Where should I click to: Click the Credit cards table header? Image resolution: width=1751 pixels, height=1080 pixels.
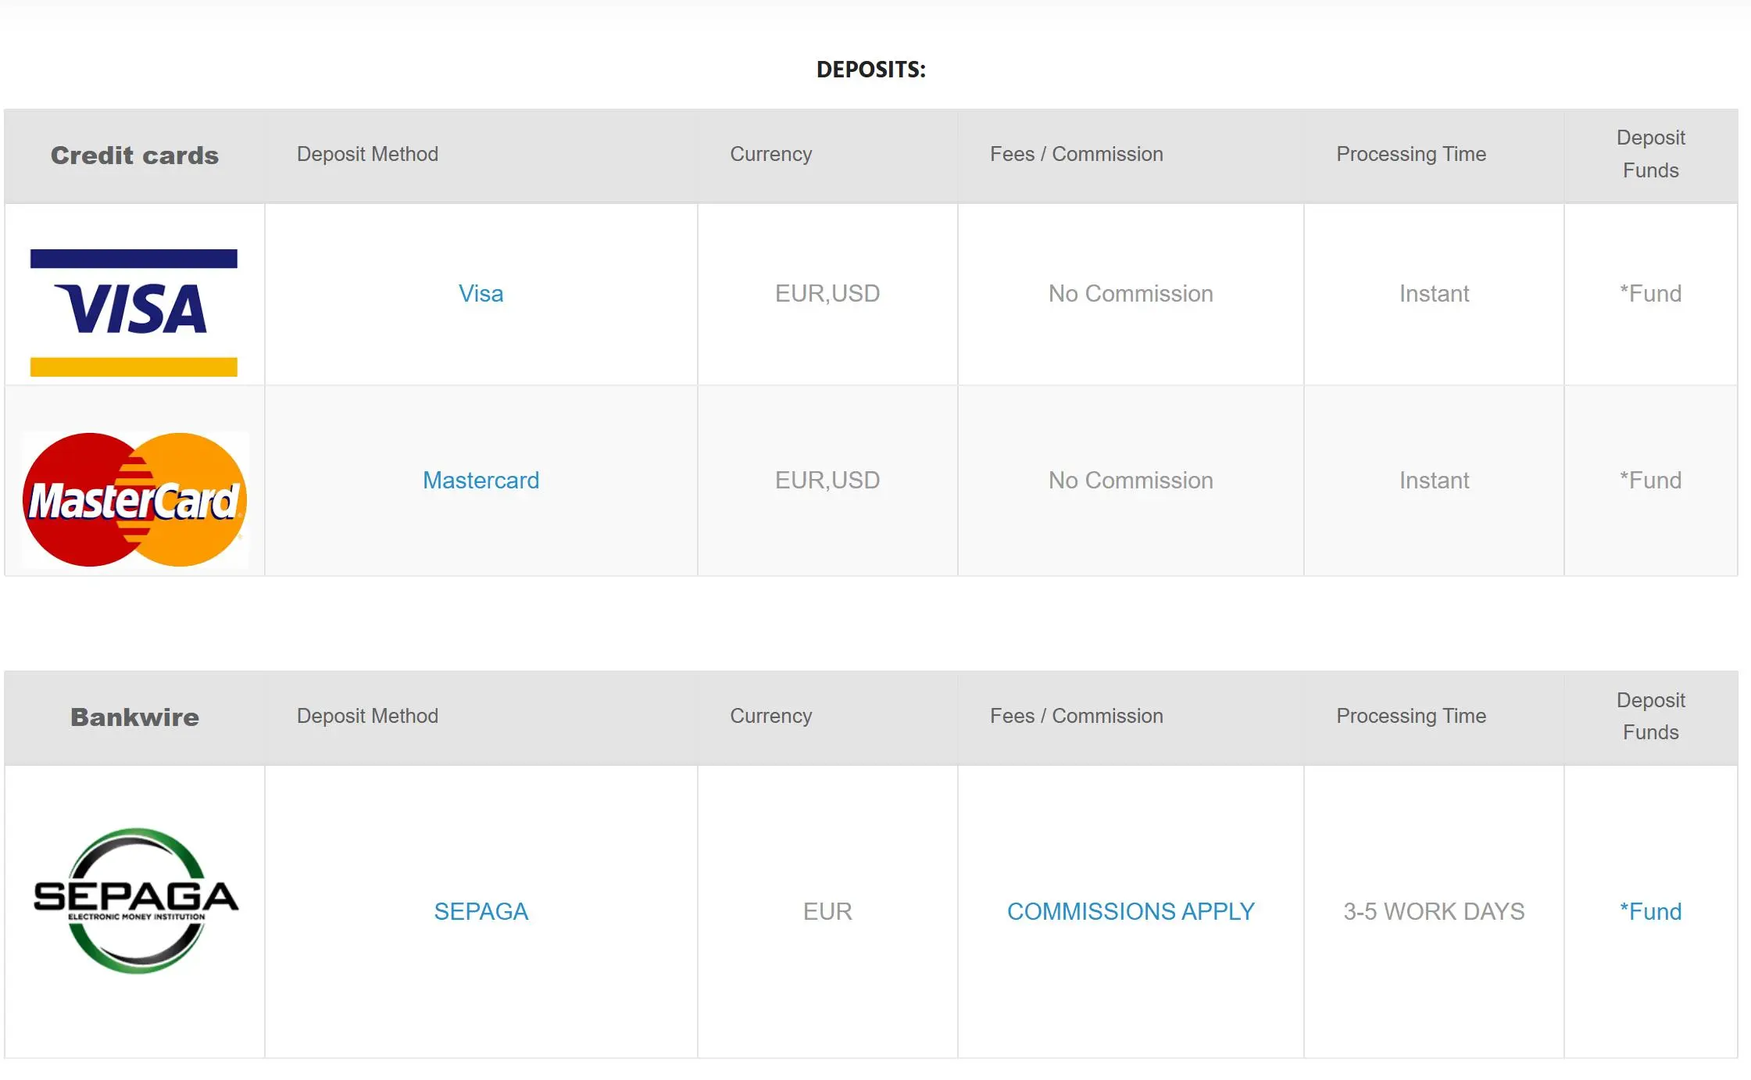[134, 156]
